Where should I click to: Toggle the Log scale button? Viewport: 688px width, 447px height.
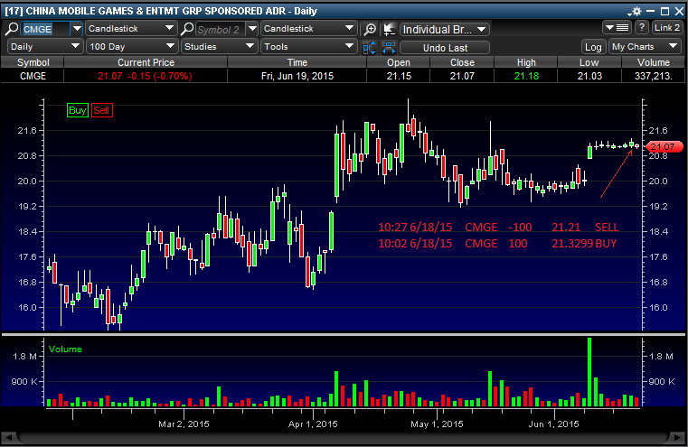pyautogui.click(x=593, y=47)
